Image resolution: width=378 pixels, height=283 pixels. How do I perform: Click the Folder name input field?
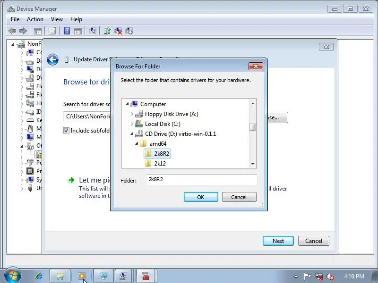[201, 180]
